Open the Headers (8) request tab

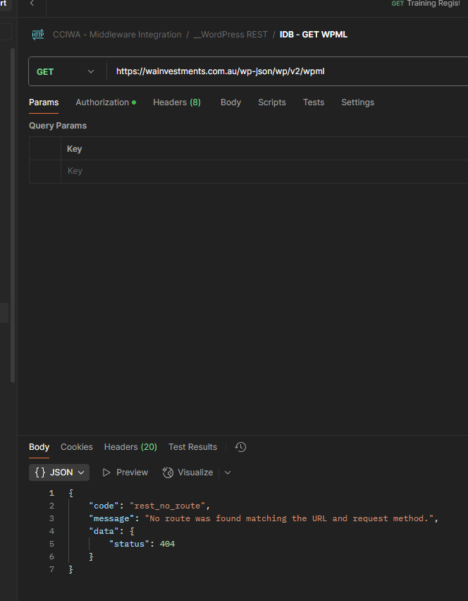coord(176,102)
